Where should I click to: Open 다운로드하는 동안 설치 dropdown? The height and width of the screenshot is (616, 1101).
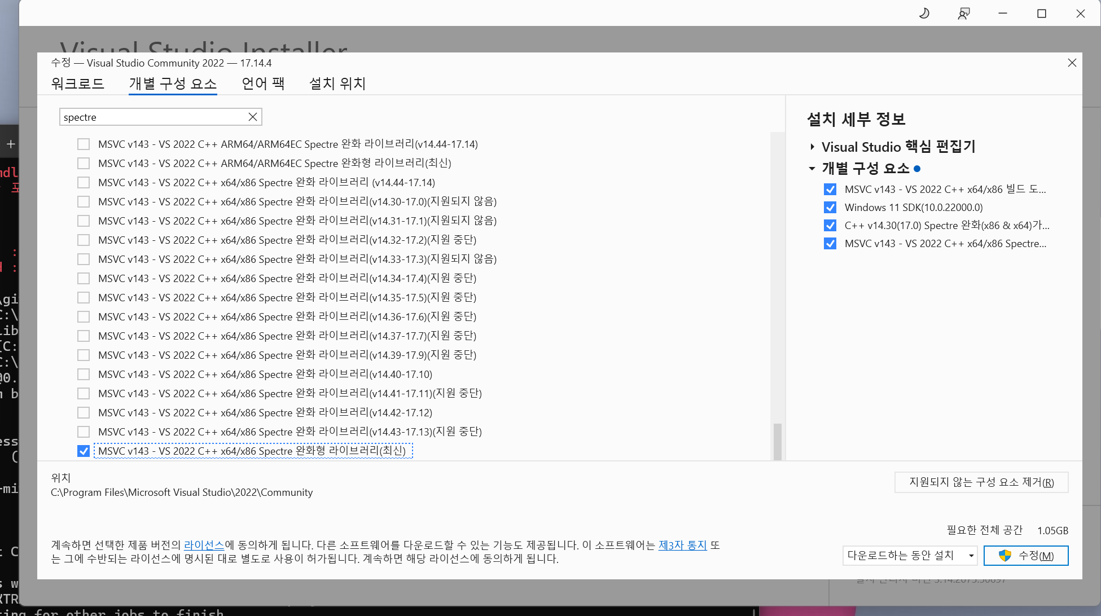910,556
